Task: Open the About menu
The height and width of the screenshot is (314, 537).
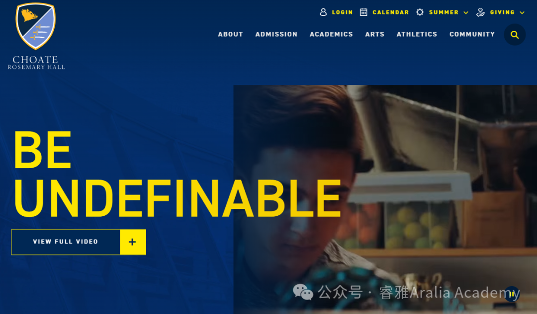Action: pyautogui.click(x=231, y=34)
